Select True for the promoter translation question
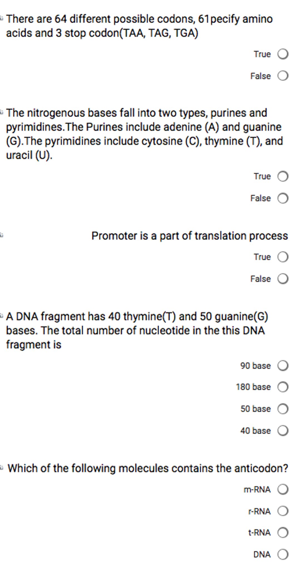 point(283,257)
